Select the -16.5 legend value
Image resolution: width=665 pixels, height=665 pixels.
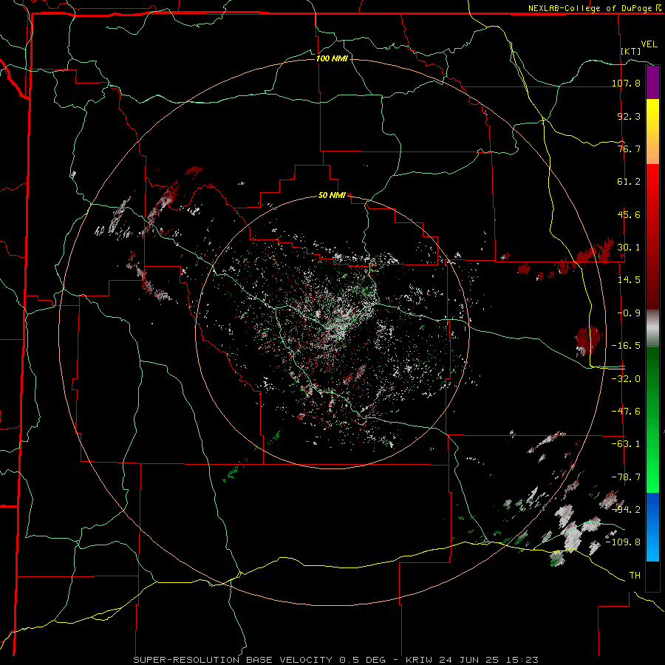point(626,346)
